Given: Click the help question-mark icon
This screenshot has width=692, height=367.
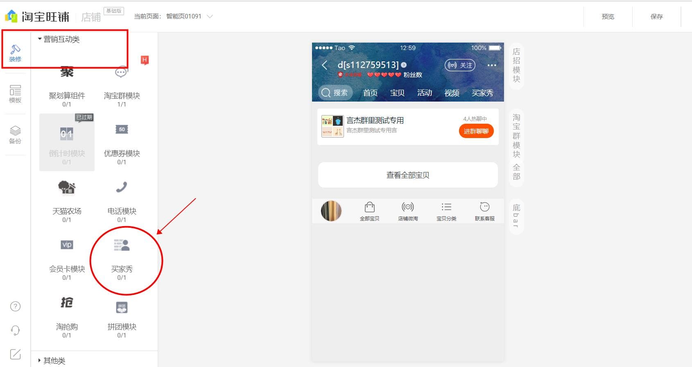Looking at the screenshot, I should coord(15,306).
